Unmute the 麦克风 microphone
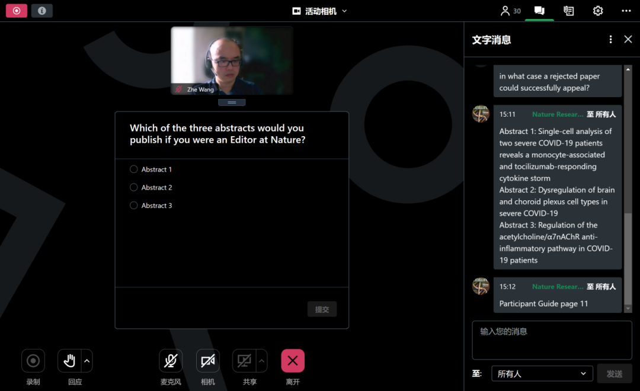The image size is (640, 391). (171, 361)
